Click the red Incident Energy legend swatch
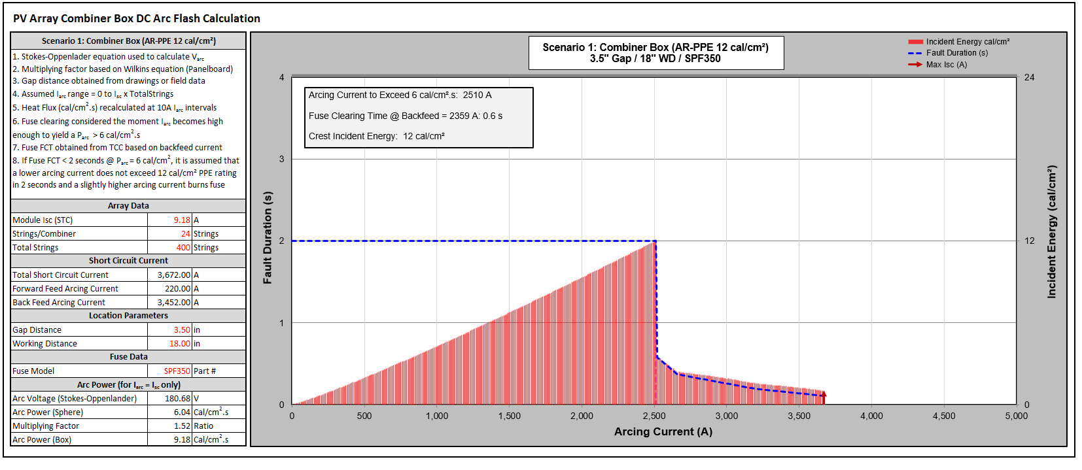Image resolution: width=1082 pixels, height=470 pixels. click(915, 42)
